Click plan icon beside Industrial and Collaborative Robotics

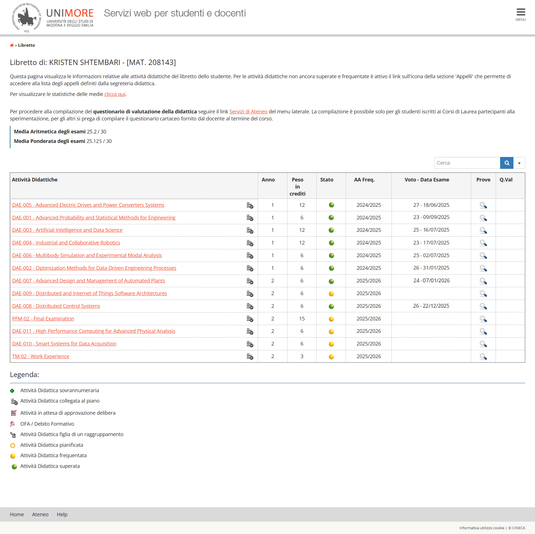click(x=250, y=243)
